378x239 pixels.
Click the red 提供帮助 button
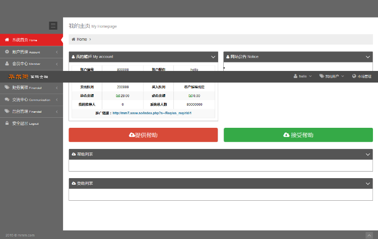click(143, 135)
